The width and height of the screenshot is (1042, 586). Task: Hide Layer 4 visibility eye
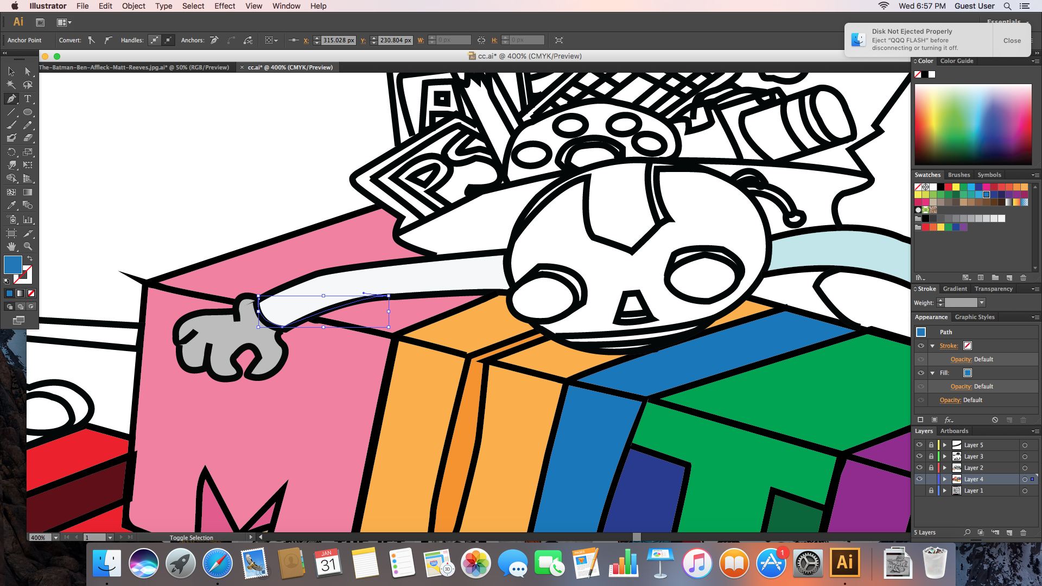point(919,479)
